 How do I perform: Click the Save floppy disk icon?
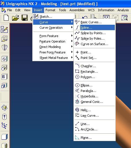point(25,18)
